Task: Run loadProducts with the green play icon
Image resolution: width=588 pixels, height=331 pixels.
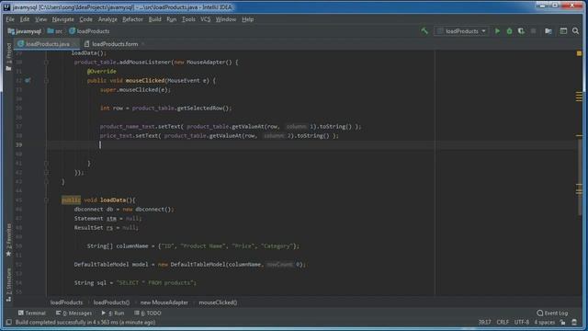Action: click(x=497, y=31)
